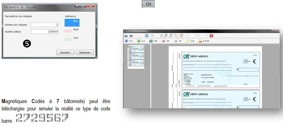Choose the Rose ambiance swatch

click(68, 31)
